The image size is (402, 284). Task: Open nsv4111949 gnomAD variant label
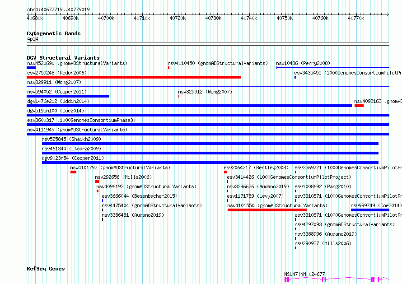tap(77, 130)
